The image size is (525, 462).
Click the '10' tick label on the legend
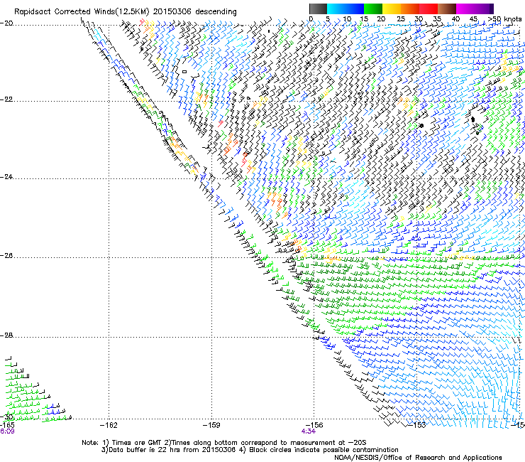coord(347,19)
